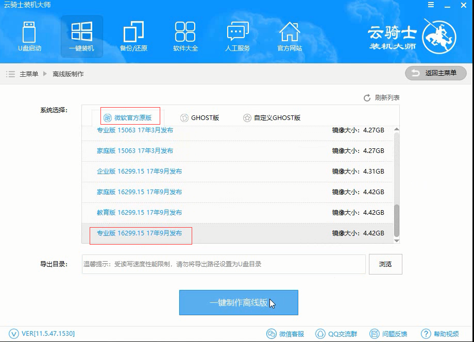Screen dimensions: 474x342
Task: Click 返回主菜单 button
Action: [435, 73]
